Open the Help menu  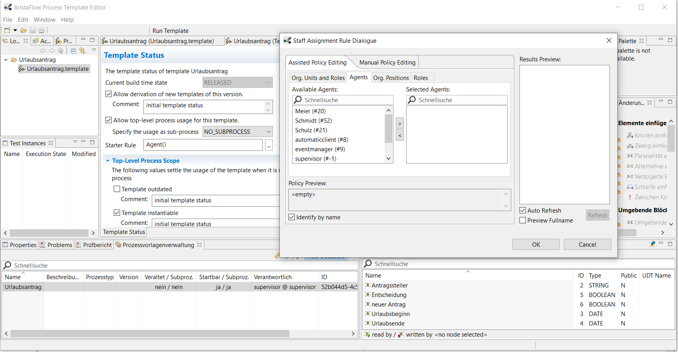pos(67,20)
